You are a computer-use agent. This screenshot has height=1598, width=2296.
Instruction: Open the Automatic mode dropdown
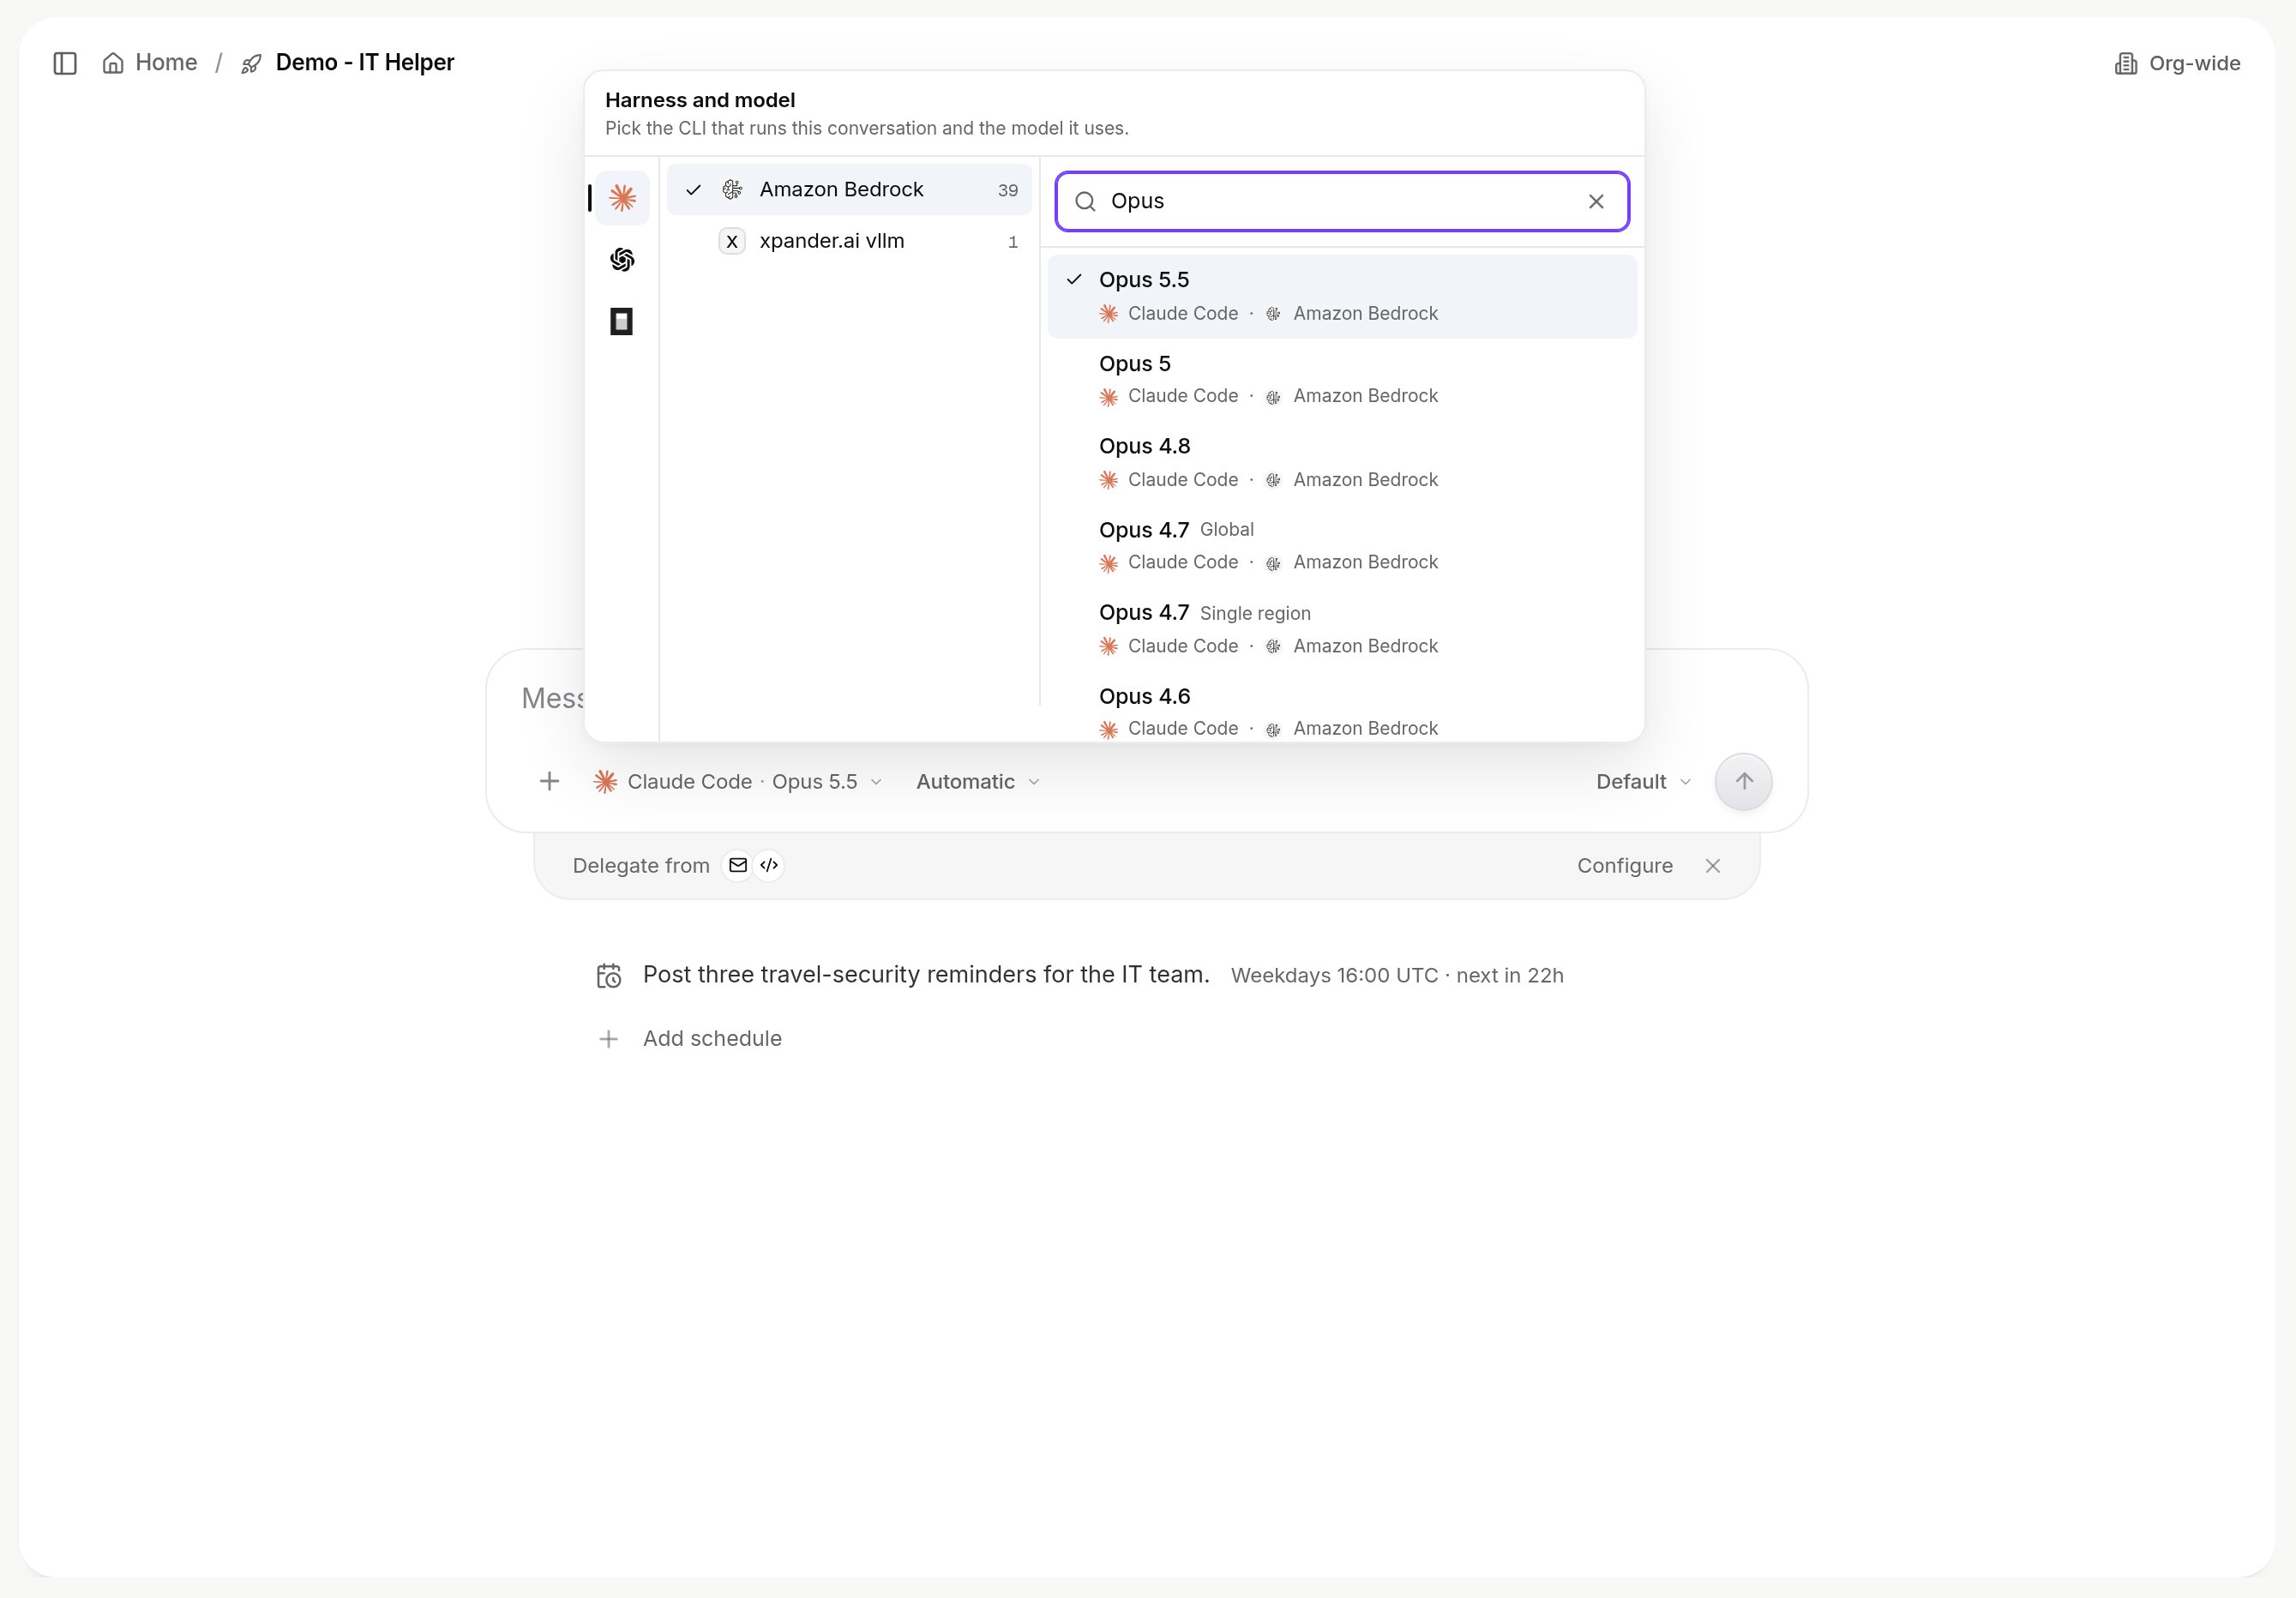[x=978, y=782]
